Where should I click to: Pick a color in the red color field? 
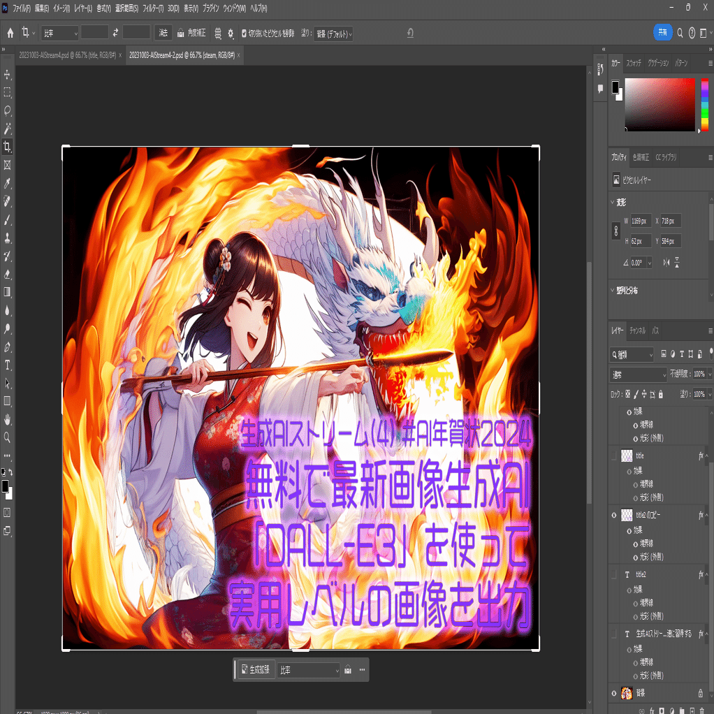pos(660,104)
